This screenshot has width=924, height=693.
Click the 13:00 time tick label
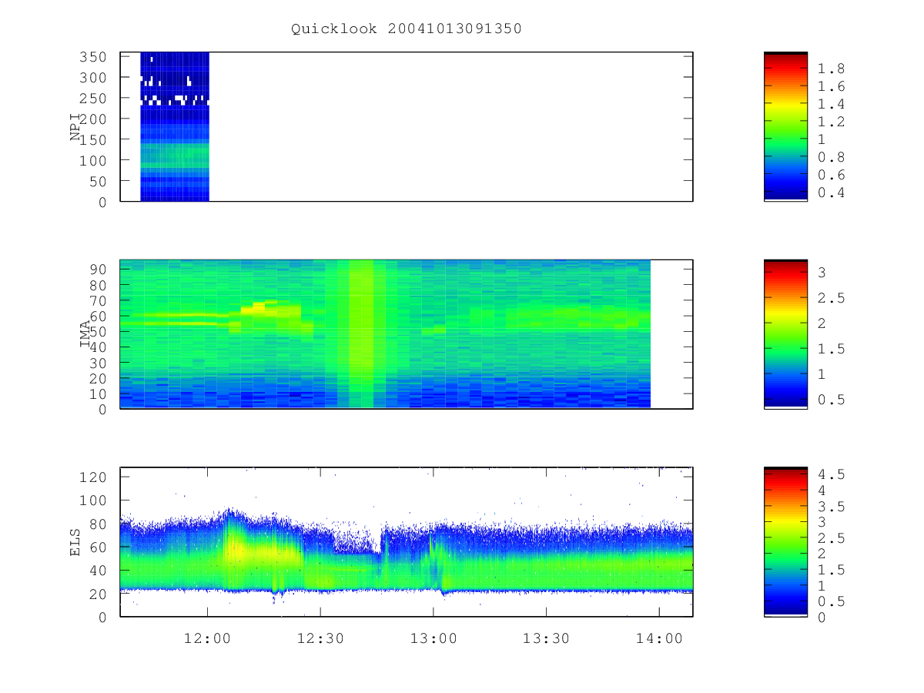(x=434, y=638)
